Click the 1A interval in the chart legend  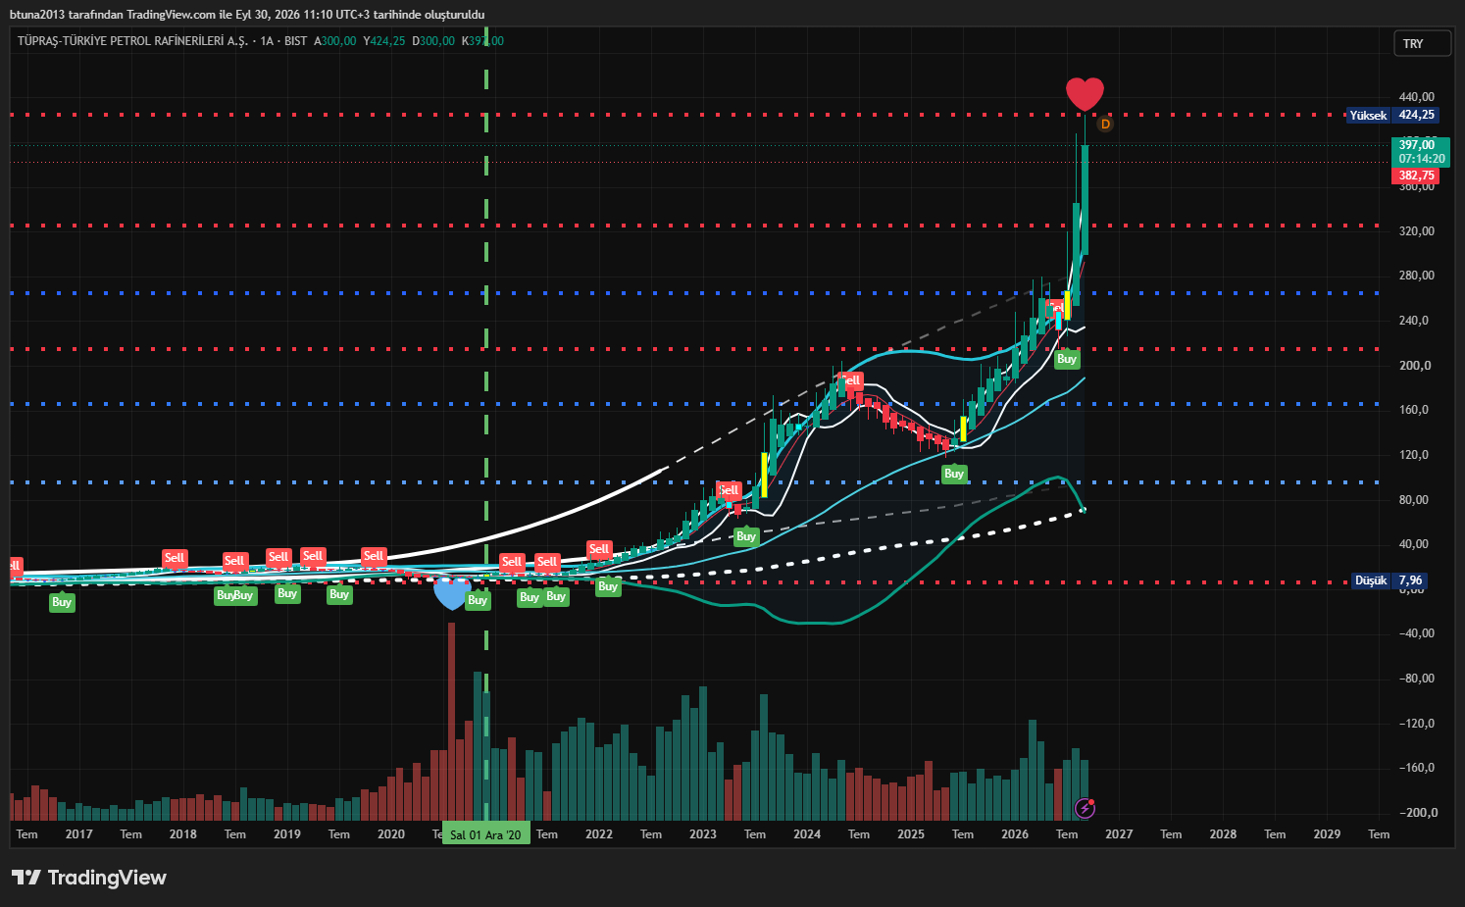pyautogui.click(x=267, y=41)
